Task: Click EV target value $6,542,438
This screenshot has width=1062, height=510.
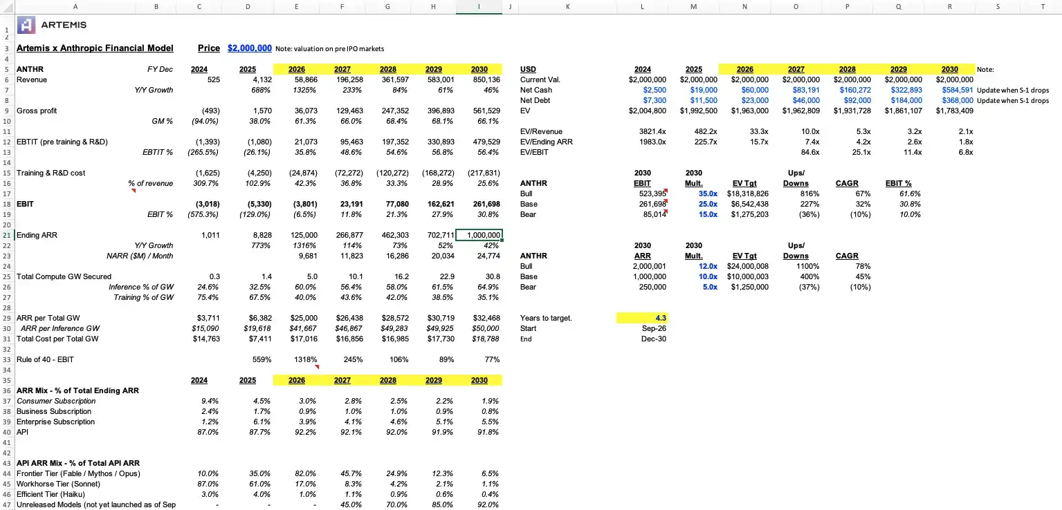Action: pos(750,204)
